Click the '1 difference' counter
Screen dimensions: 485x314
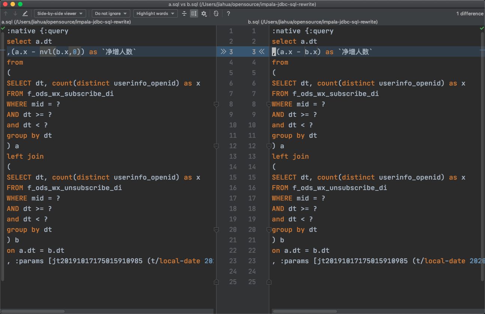pos(470,13)
